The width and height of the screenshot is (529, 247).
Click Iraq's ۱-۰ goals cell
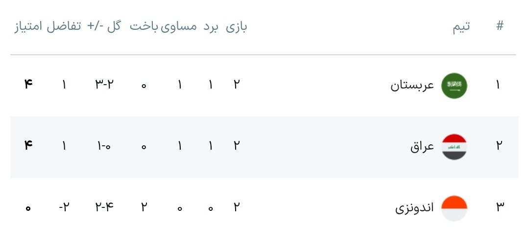tap(104, 146)
